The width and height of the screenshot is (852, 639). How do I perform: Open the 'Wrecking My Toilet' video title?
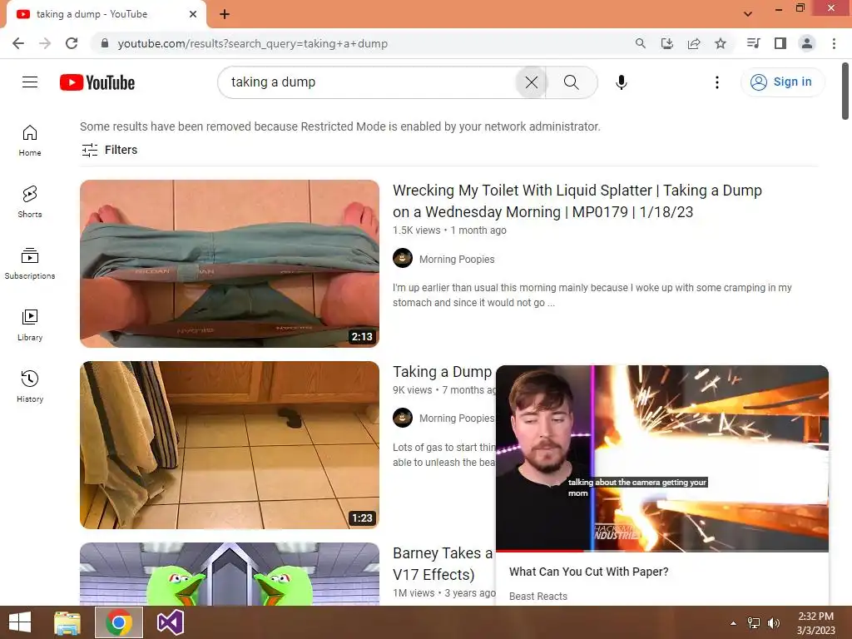tap(577, 201)
